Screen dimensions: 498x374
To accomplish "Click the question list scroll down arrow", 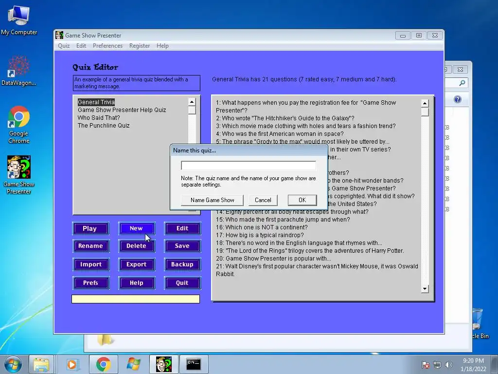I will click(425, 289).
